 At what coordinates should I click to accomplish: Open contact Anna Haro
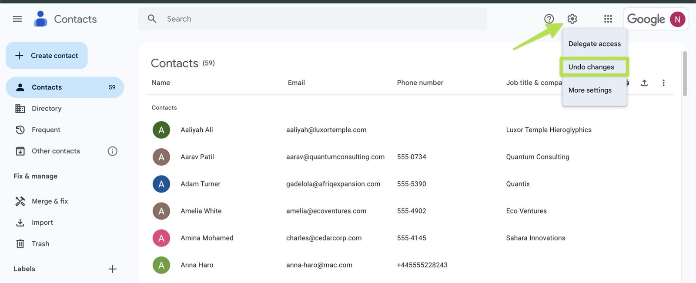click(197, 265)
